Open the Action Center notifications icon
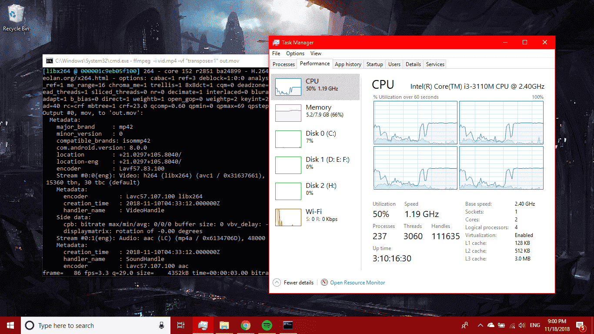 click(581, 325)
